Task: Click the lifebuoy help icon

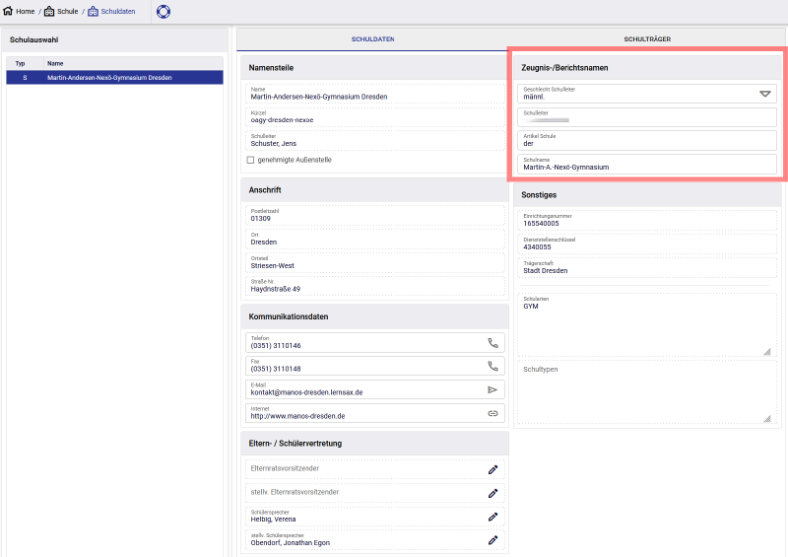Action: coord(164,12)
